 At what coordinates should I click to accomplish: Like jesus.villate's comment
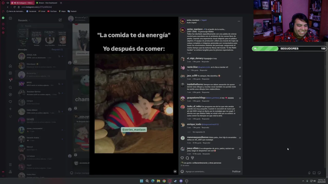tap(240, 149)
